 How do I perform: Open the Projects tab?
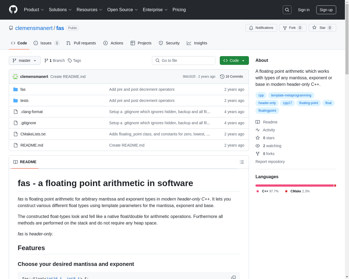click(141, 43)
